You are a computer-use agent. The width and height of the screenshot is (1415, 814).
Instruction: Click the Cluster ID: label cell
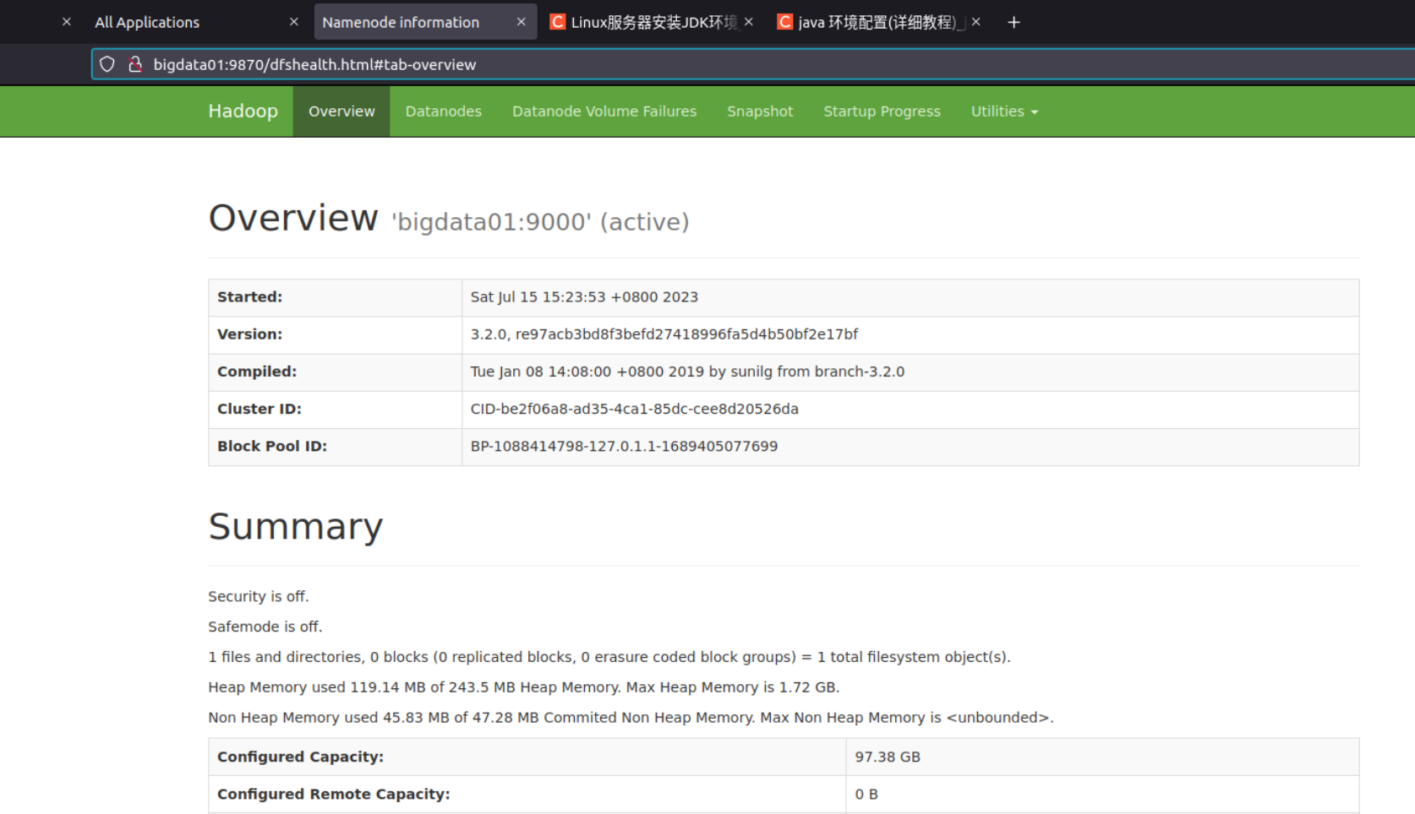335,409
